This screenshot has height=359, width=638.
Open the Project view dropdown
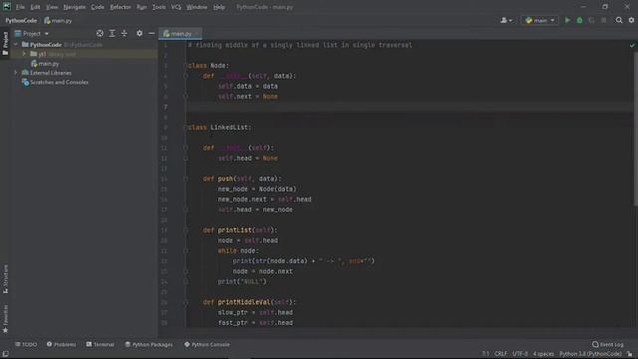[x=32, y=33]
